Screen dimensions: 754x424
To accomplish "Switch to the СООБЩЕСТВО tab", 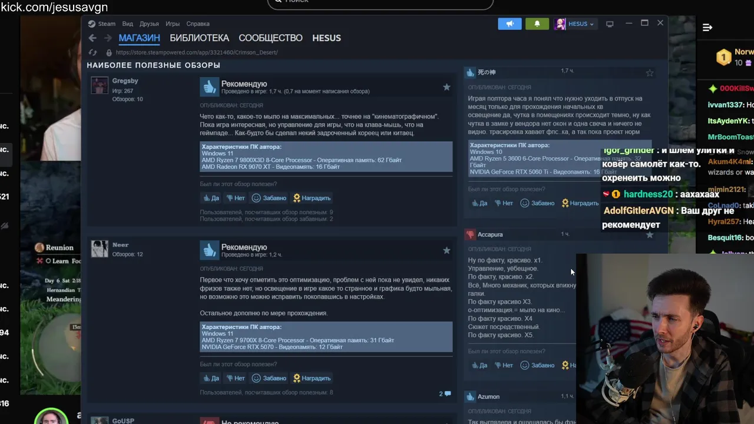I will coord(270,38).
